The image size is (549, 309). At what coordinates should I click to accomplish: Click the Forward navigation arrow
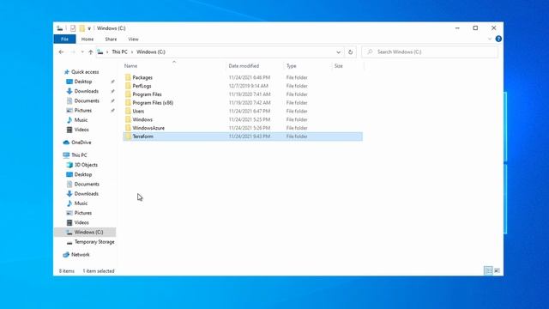[73, 51]
